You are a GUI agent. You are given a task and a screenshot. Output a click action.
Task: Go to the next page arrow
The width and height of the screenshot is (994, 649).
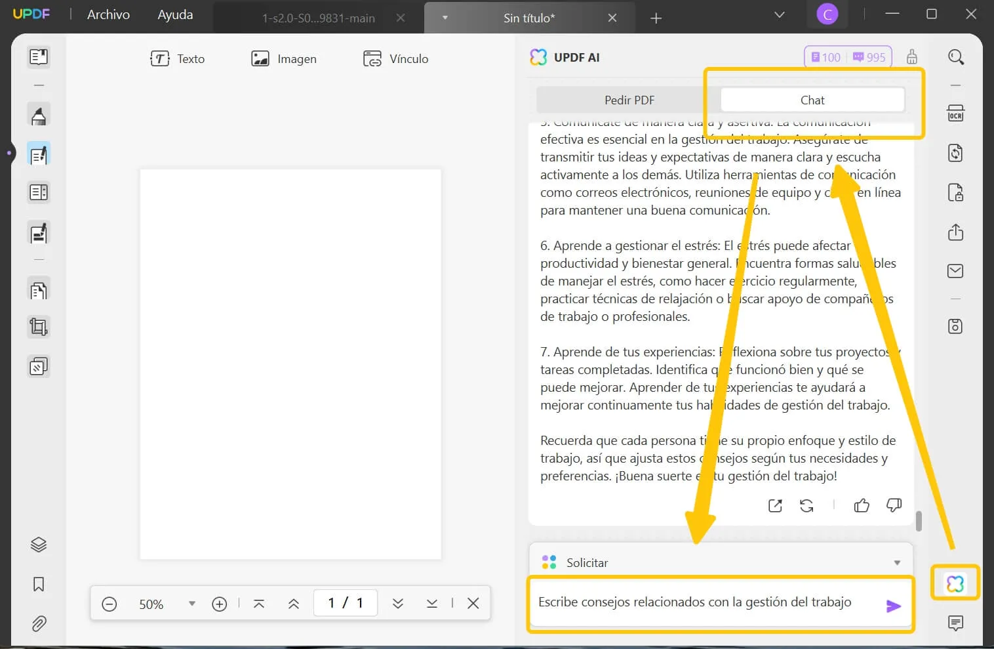click(x=398, y=604)
